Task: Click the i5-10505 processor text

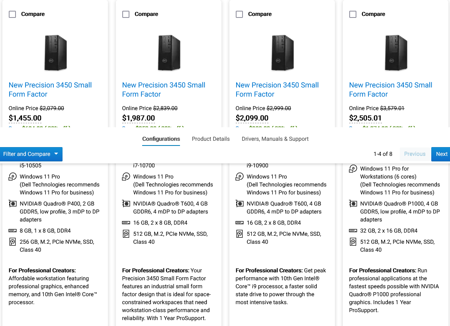Action: tap(30, 165)
